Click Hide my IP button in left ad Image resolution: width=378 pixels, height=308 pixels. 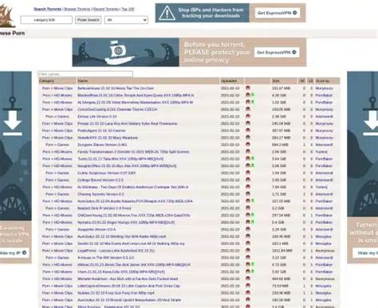pyautogui.click(x=14, y=252)
